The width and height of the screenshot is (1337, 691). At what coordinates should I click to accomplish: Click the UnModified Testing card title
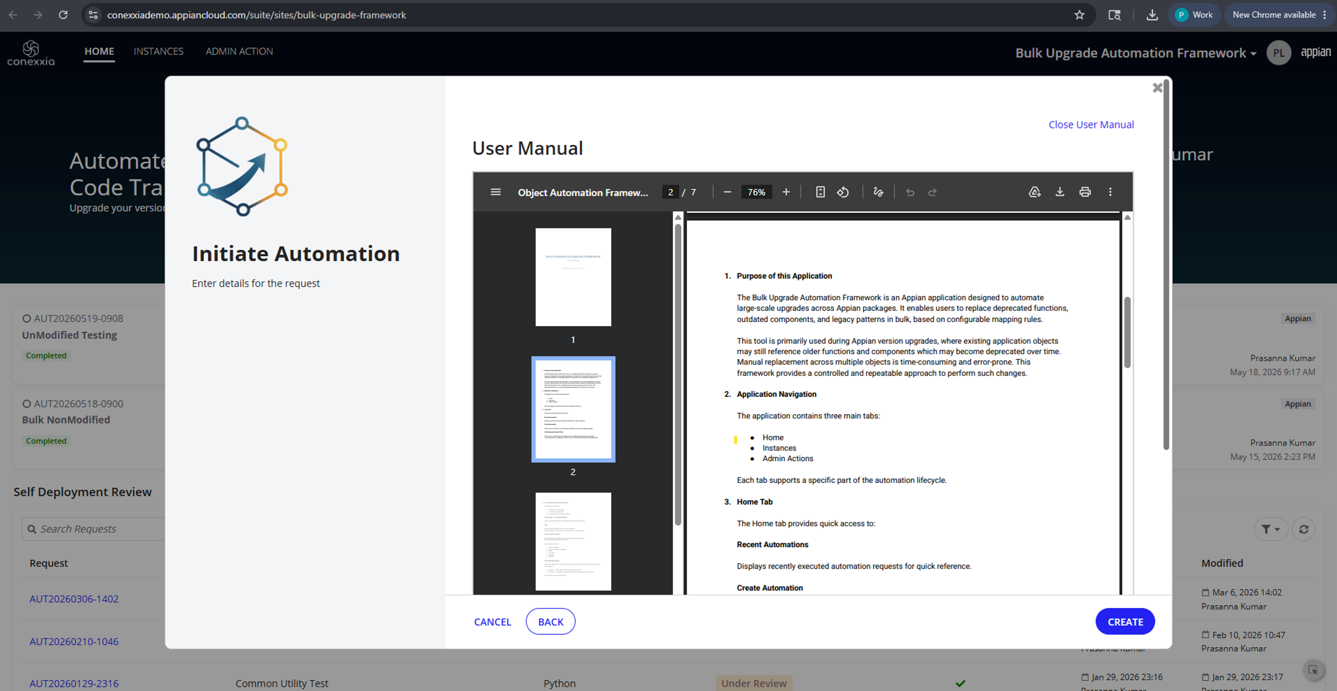pyautogui.click(x=69, y=335)
